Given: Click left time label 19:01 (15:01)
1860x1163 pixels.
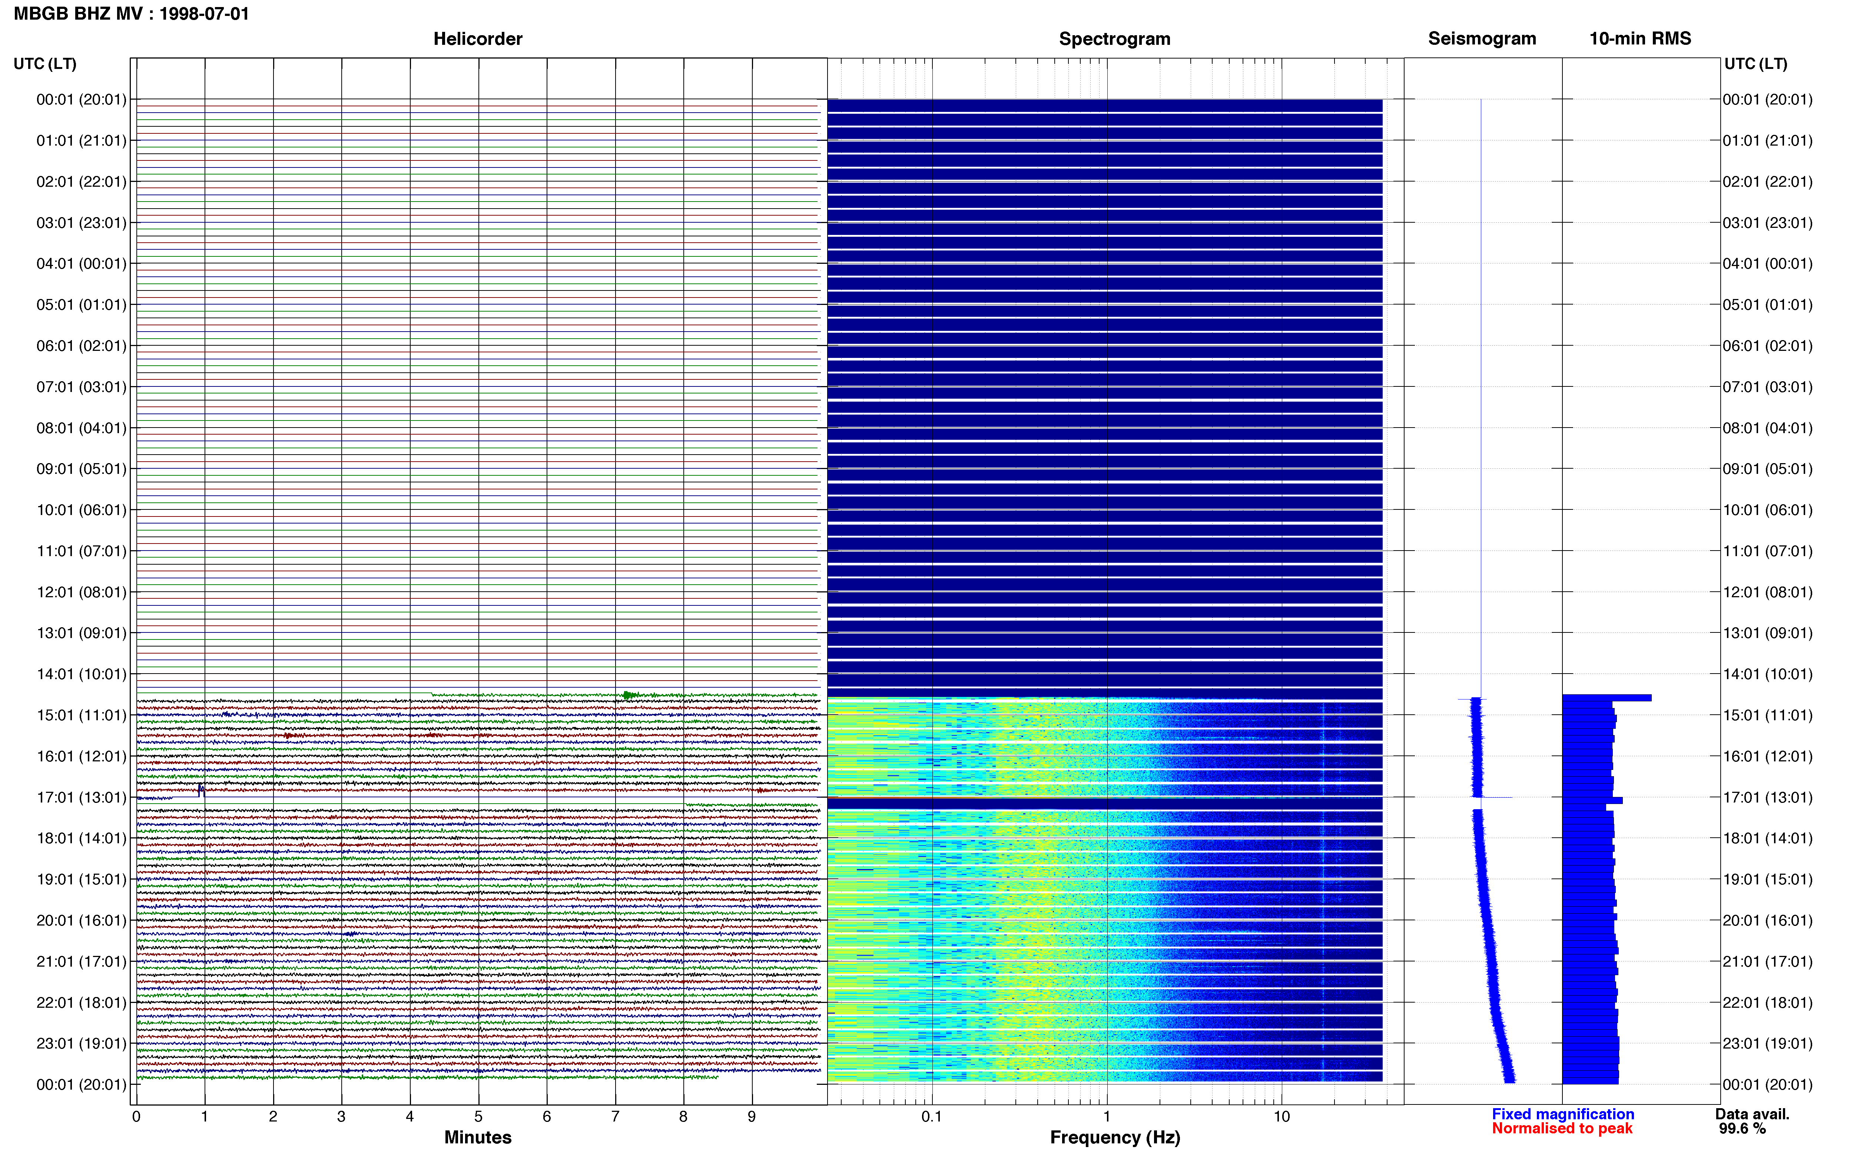Looking at the screenshot, I should (82, 879).
